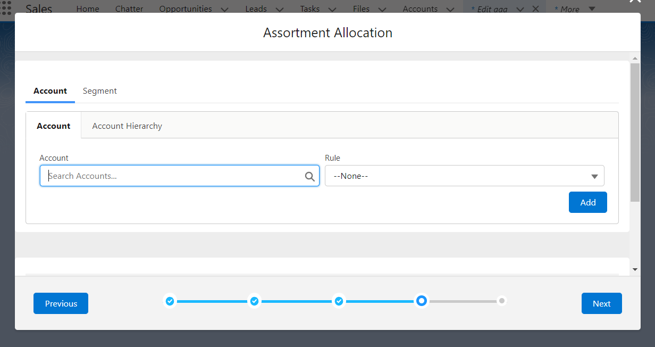Viewport: 655px width, 347px height.
Task: Switch to the Segment tab
Action: 99,91
